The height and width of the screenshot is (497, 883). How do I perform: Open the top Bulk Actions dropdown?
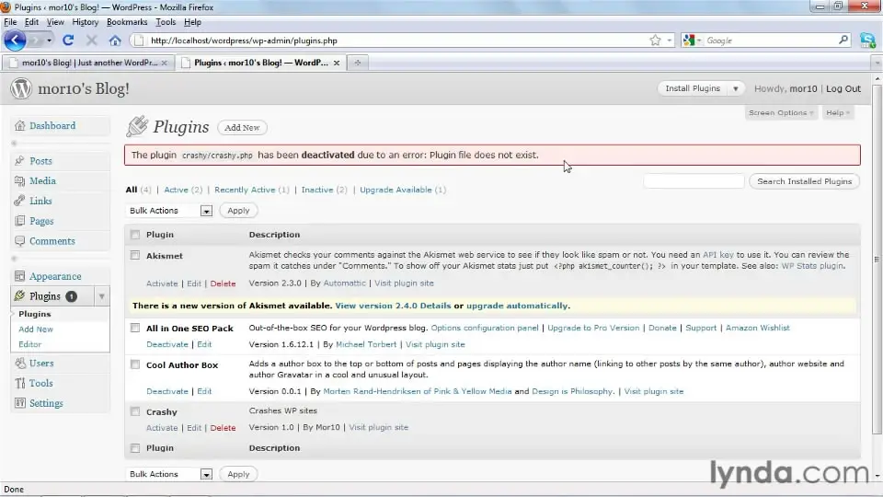[169, 210]
